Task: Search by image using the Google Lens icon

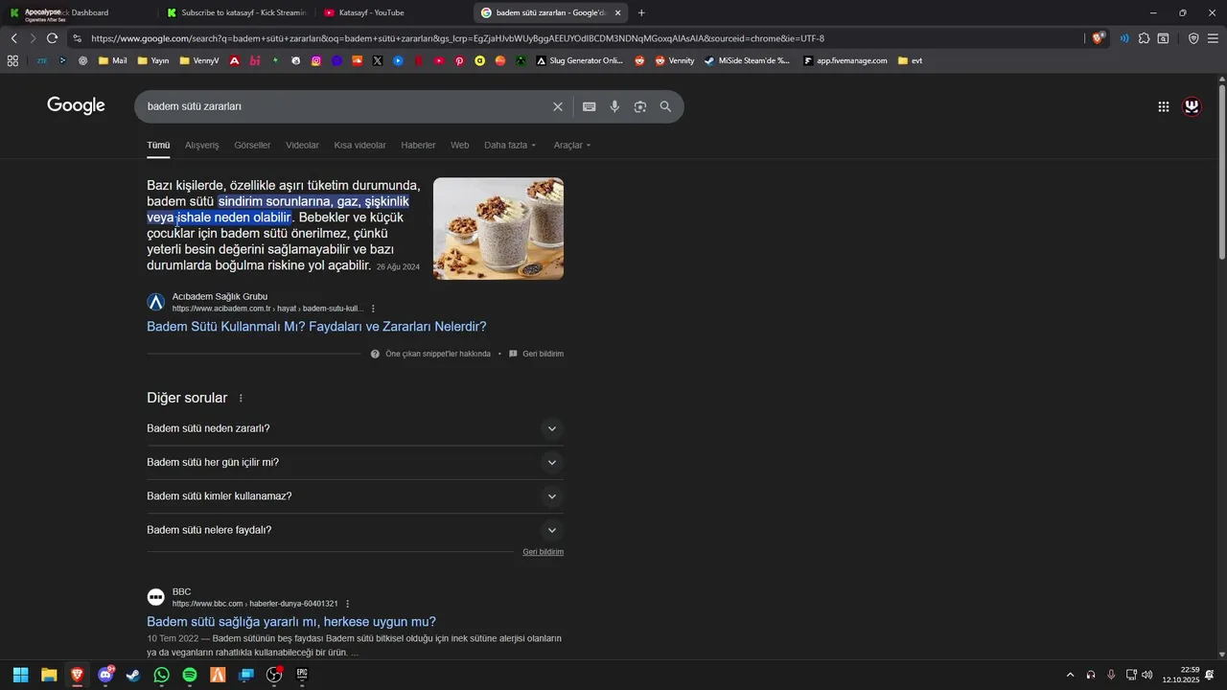Action: (640, 106)
